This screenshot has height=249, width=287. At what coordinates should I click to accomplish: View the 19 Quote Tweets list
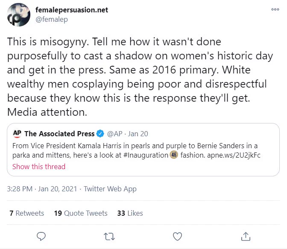(81, 213)
